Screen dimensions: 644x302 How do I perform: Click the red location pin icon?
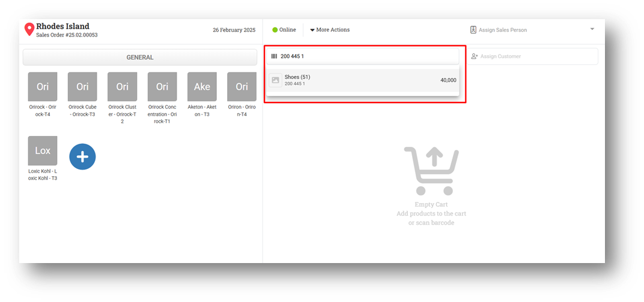[x=29, y=29]
